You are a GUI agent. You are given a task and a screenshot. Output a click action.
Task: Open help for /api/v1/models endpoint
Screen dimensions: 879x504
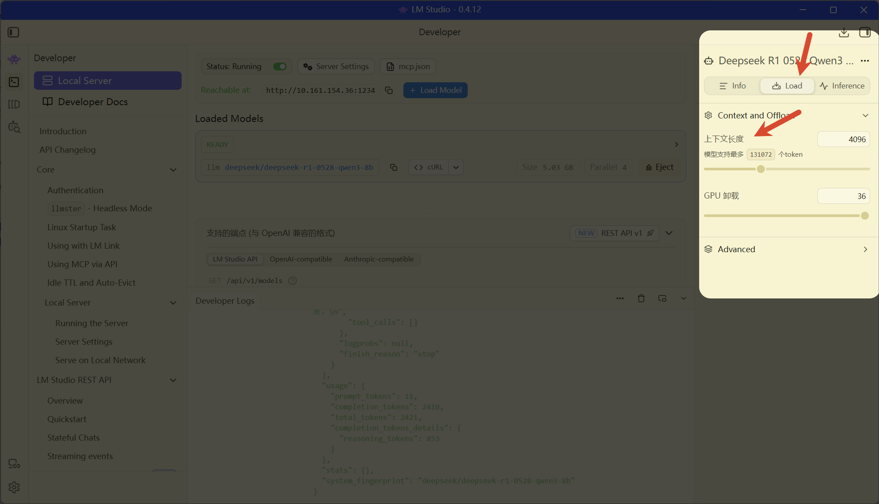[x=292, y=280]
